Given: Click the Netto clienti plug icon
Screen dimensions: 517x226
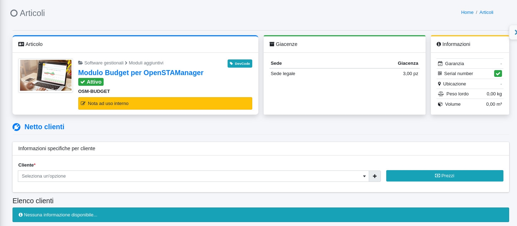Looking at the screenshot, I should (16, 127).
